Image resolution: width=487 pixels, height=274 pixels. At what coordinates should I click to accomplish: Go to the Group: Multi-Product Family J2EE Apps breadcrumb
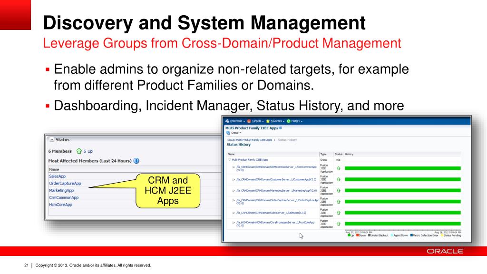click(x=250, y=140)
